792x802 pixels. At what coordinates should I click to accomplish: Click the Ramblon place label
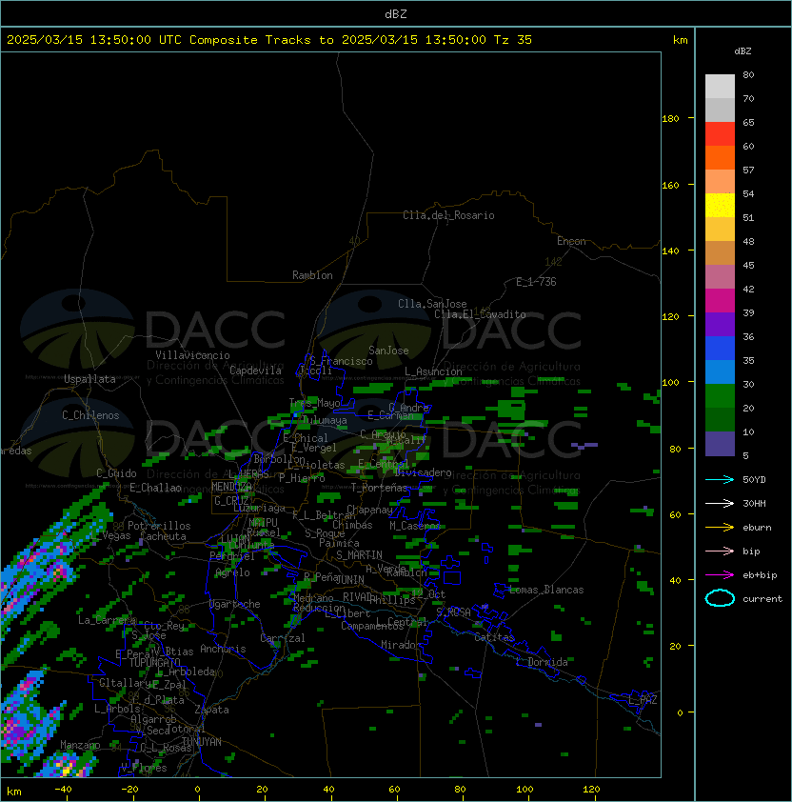312,275
